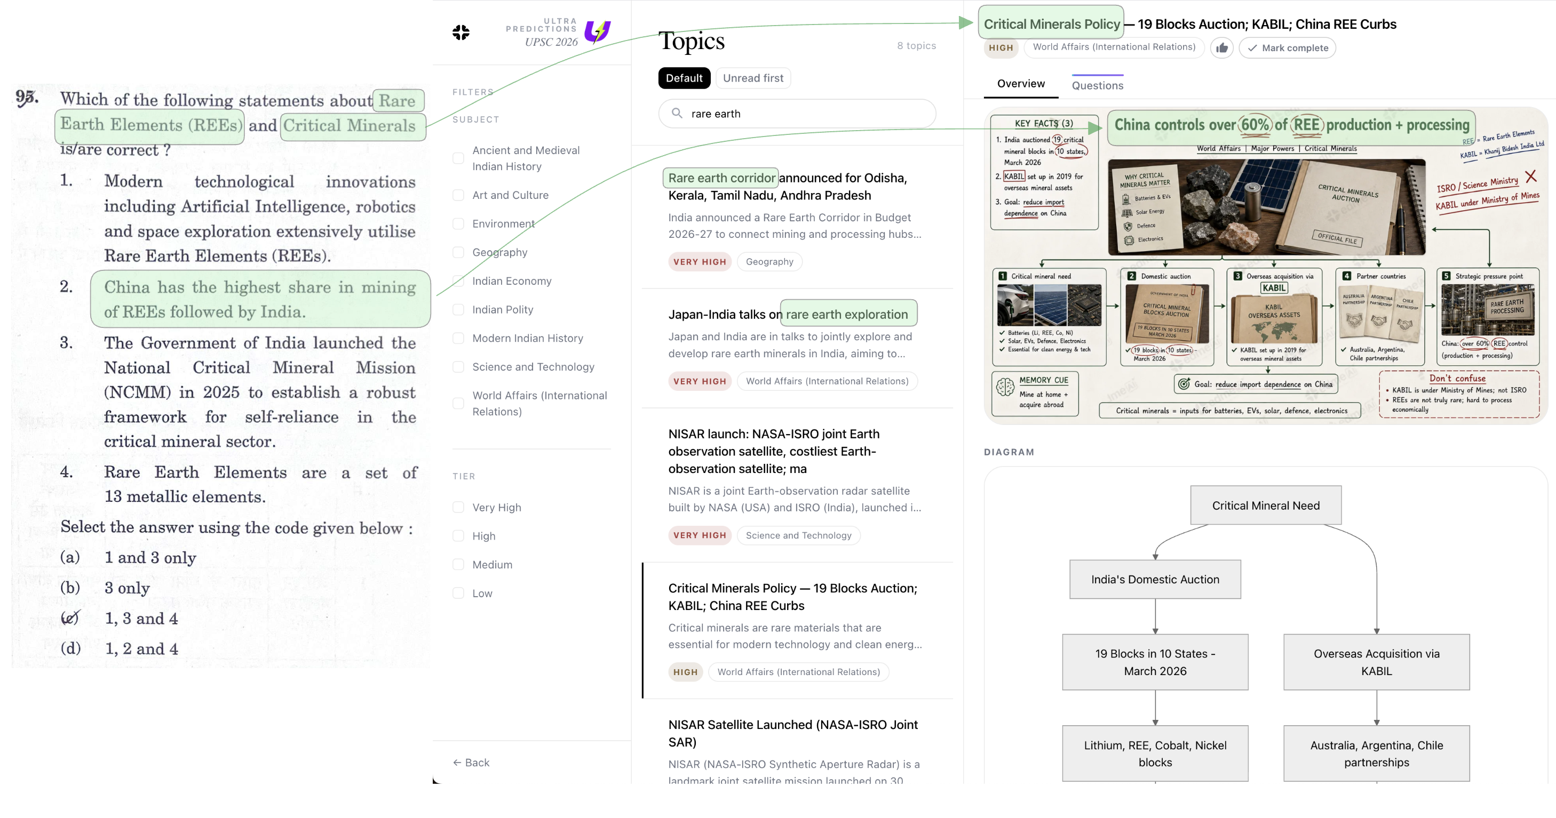Open the critical minerals infographic image

(x=1266, y=266)
